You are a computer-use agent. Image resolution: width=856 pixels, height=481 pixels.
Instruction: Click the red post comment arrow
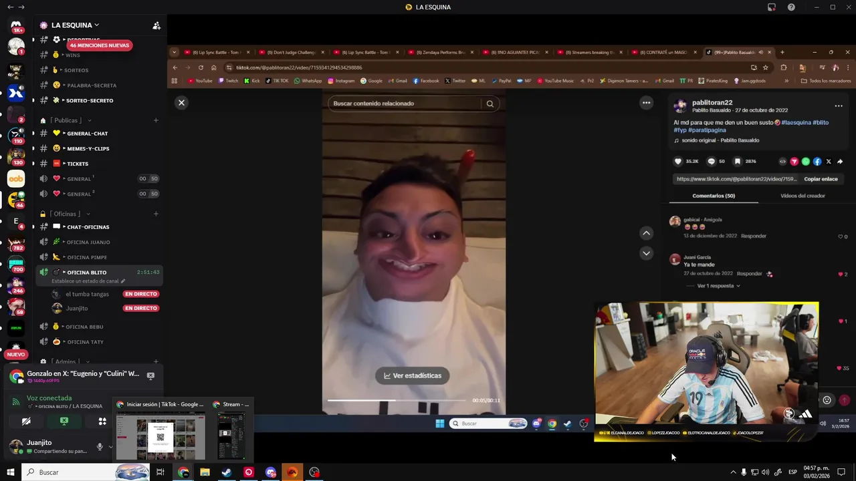[844, 400]
